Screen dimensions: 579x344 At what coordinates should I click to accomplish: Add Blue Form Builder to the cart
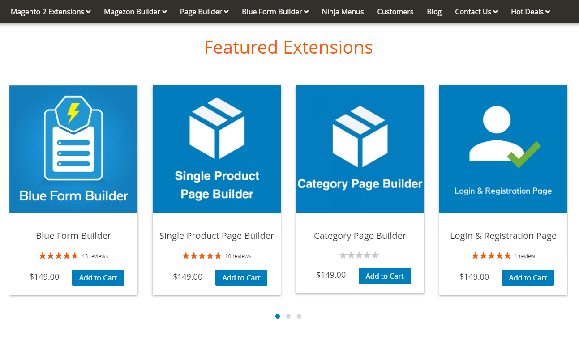tap(98, 277)
